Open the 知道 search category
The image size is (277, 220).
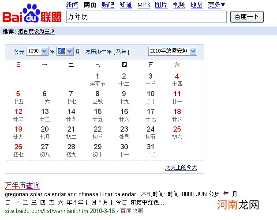(x=126, y=5)
